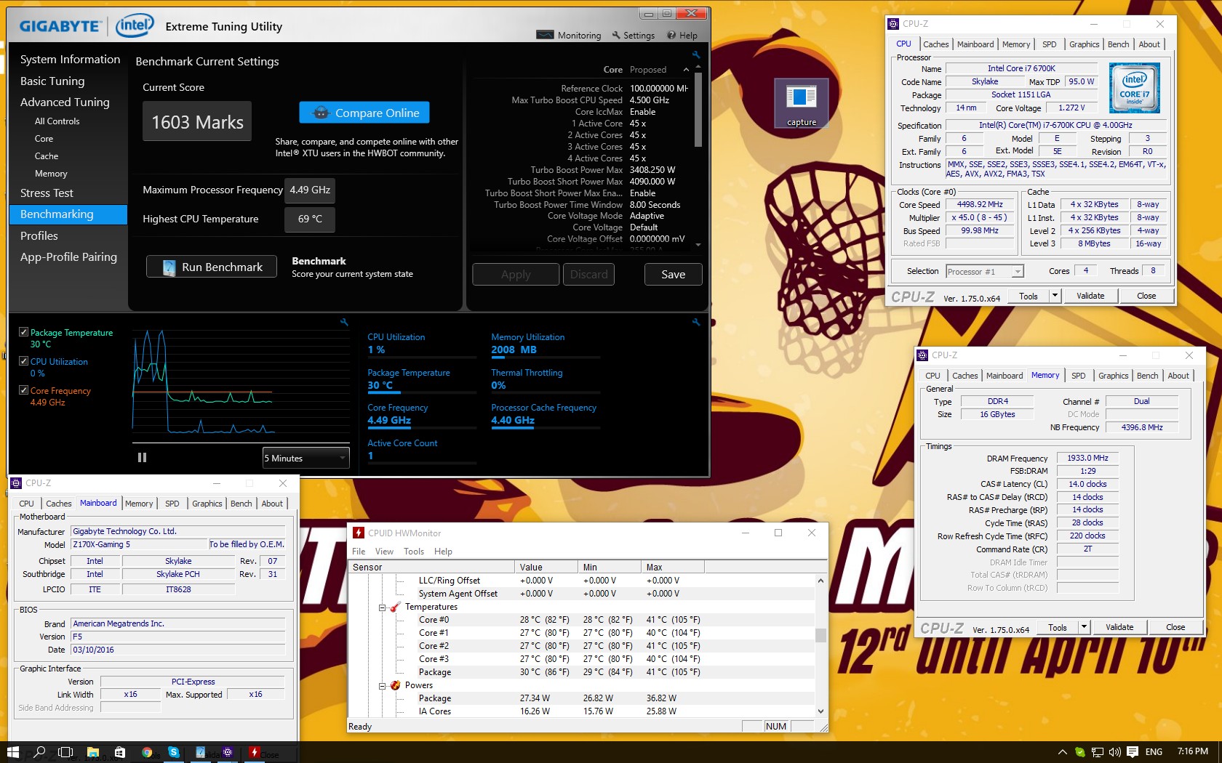Open Stress Test section in XTU

[x=47, y=193]
